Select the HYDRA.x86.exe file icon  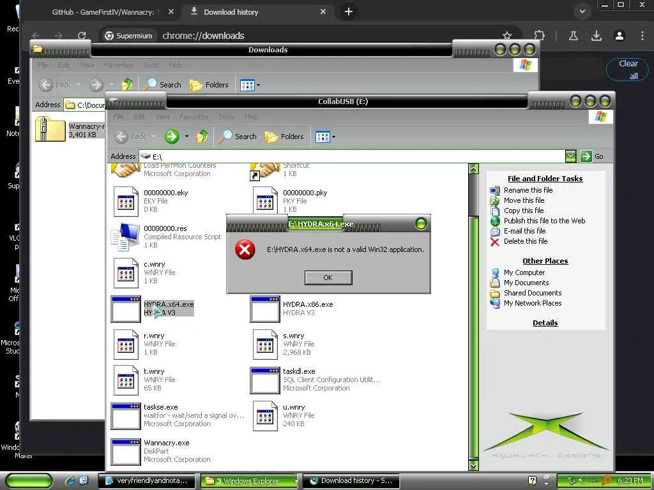264,309
